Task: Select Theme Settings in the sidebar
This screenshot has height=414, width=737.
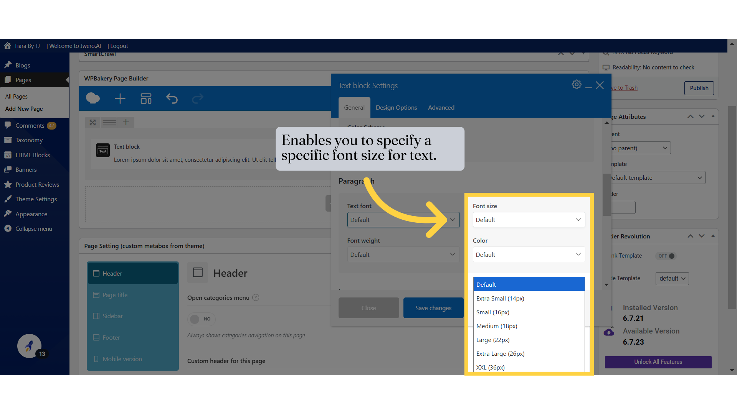Action: coord(36,199)
